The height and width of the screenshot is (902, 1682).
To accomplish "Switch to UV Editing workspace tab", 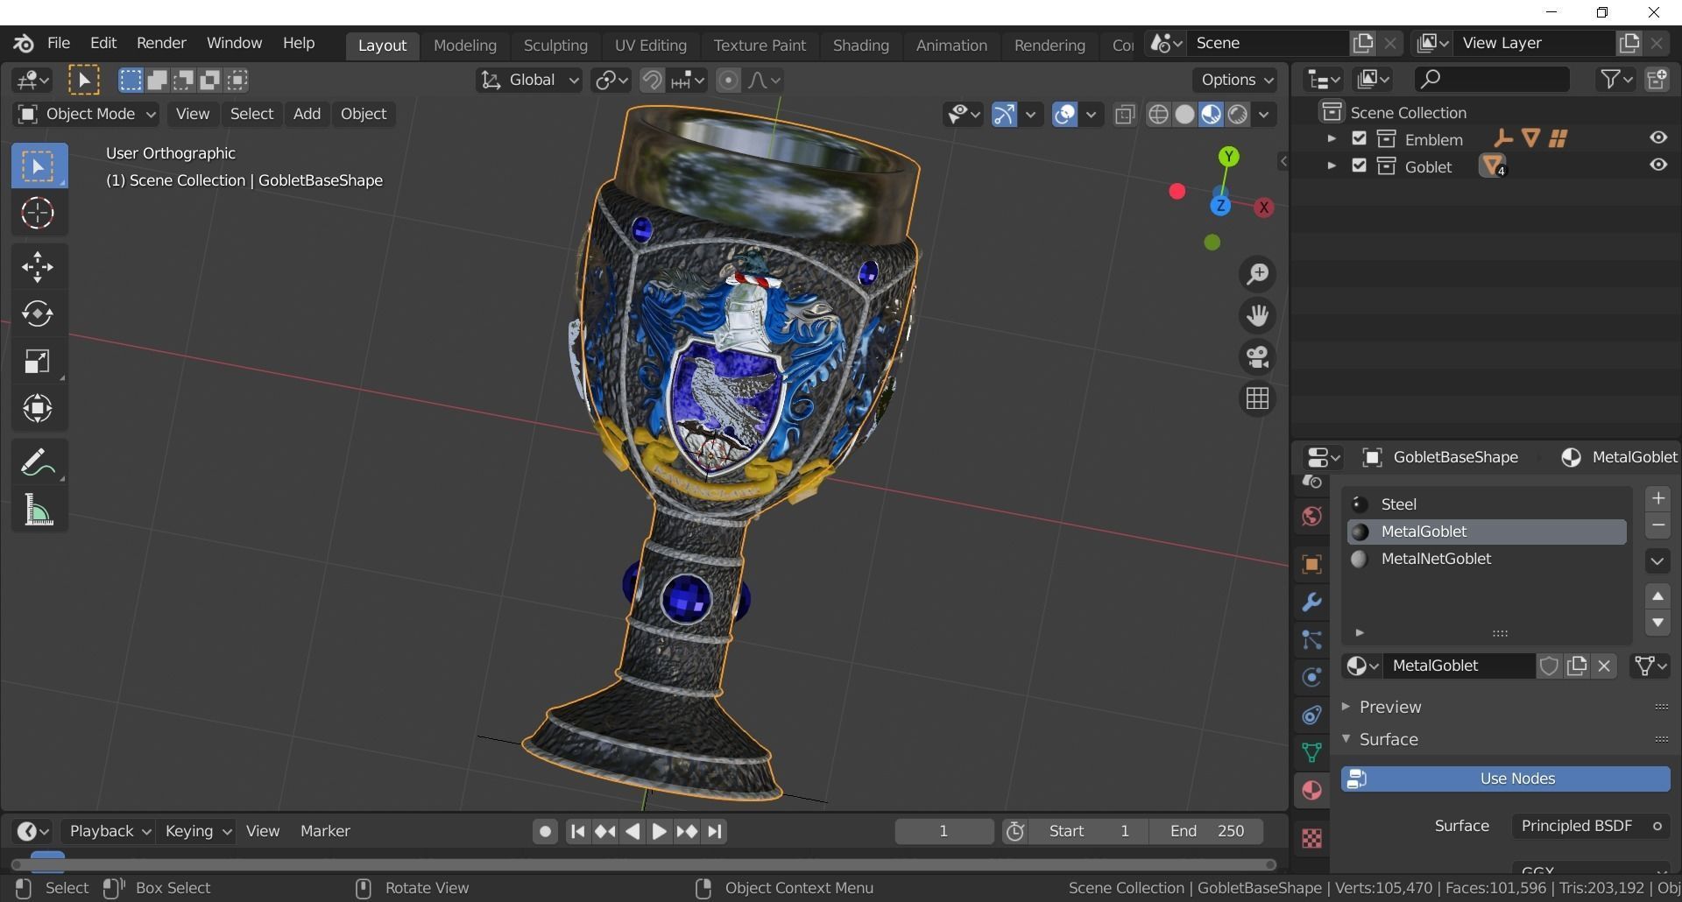I will [650, 46].
